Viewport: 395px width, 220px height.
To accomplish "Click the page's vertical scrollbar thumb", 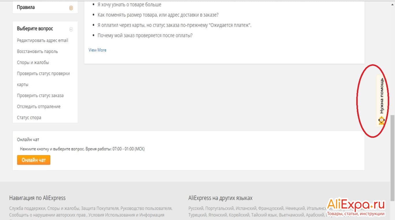I will 392,158.
